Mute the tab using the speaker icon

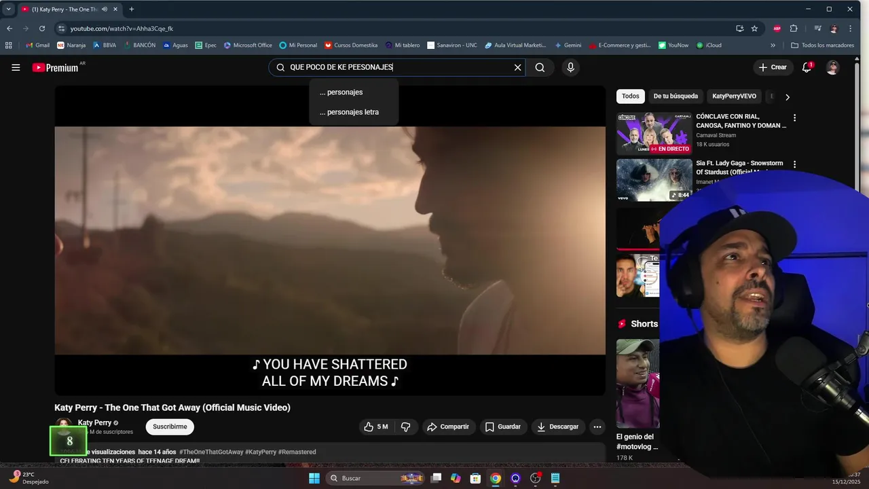pyautogui.click(x=104, y=9)
